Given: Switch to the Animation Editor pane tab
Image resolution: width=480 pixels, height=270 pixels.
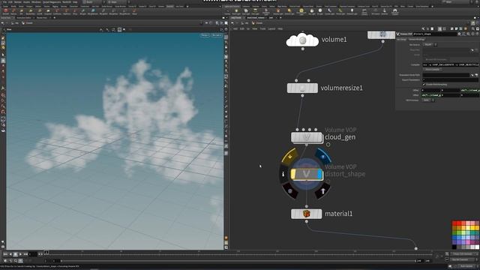Looking at the screenshot, I should (24, 18).
